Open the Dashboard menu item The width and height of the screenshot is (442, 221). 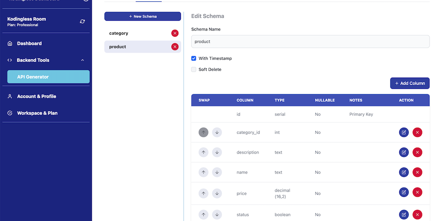tap(29, 44)
